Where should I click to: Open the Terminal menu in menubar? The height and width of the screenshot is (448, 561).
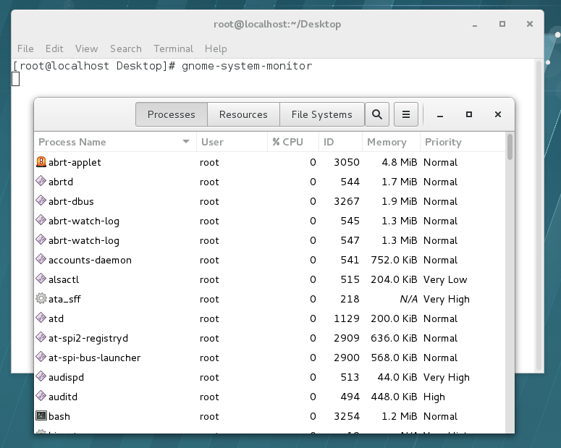pos(173,48)
